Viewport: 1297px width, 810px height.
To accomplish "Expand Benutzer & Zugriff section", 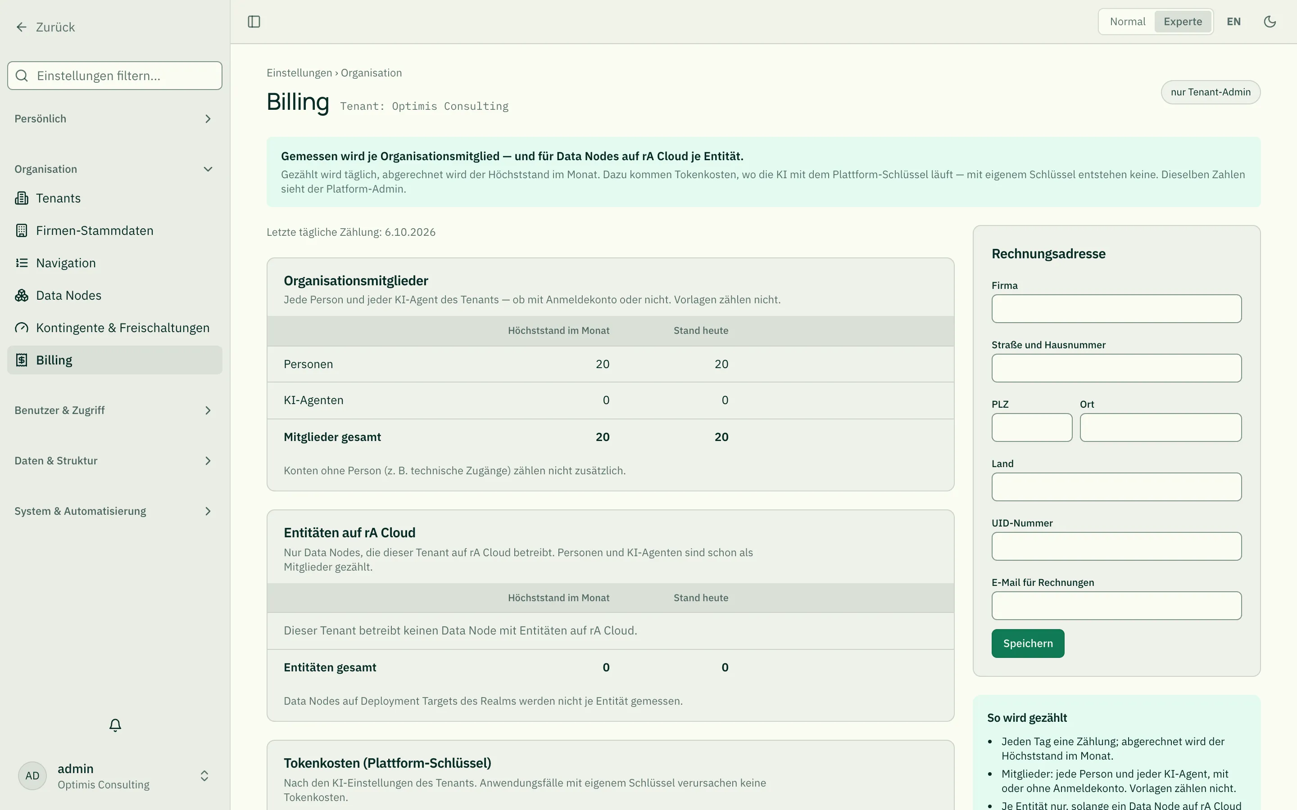I will (115, 410).
